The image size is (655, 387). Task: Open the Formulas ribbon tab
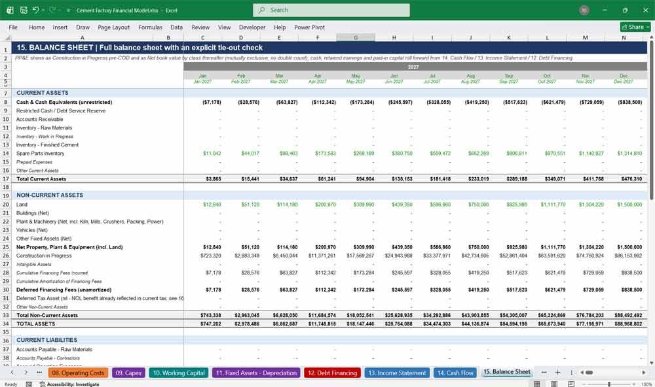[151, 27]
